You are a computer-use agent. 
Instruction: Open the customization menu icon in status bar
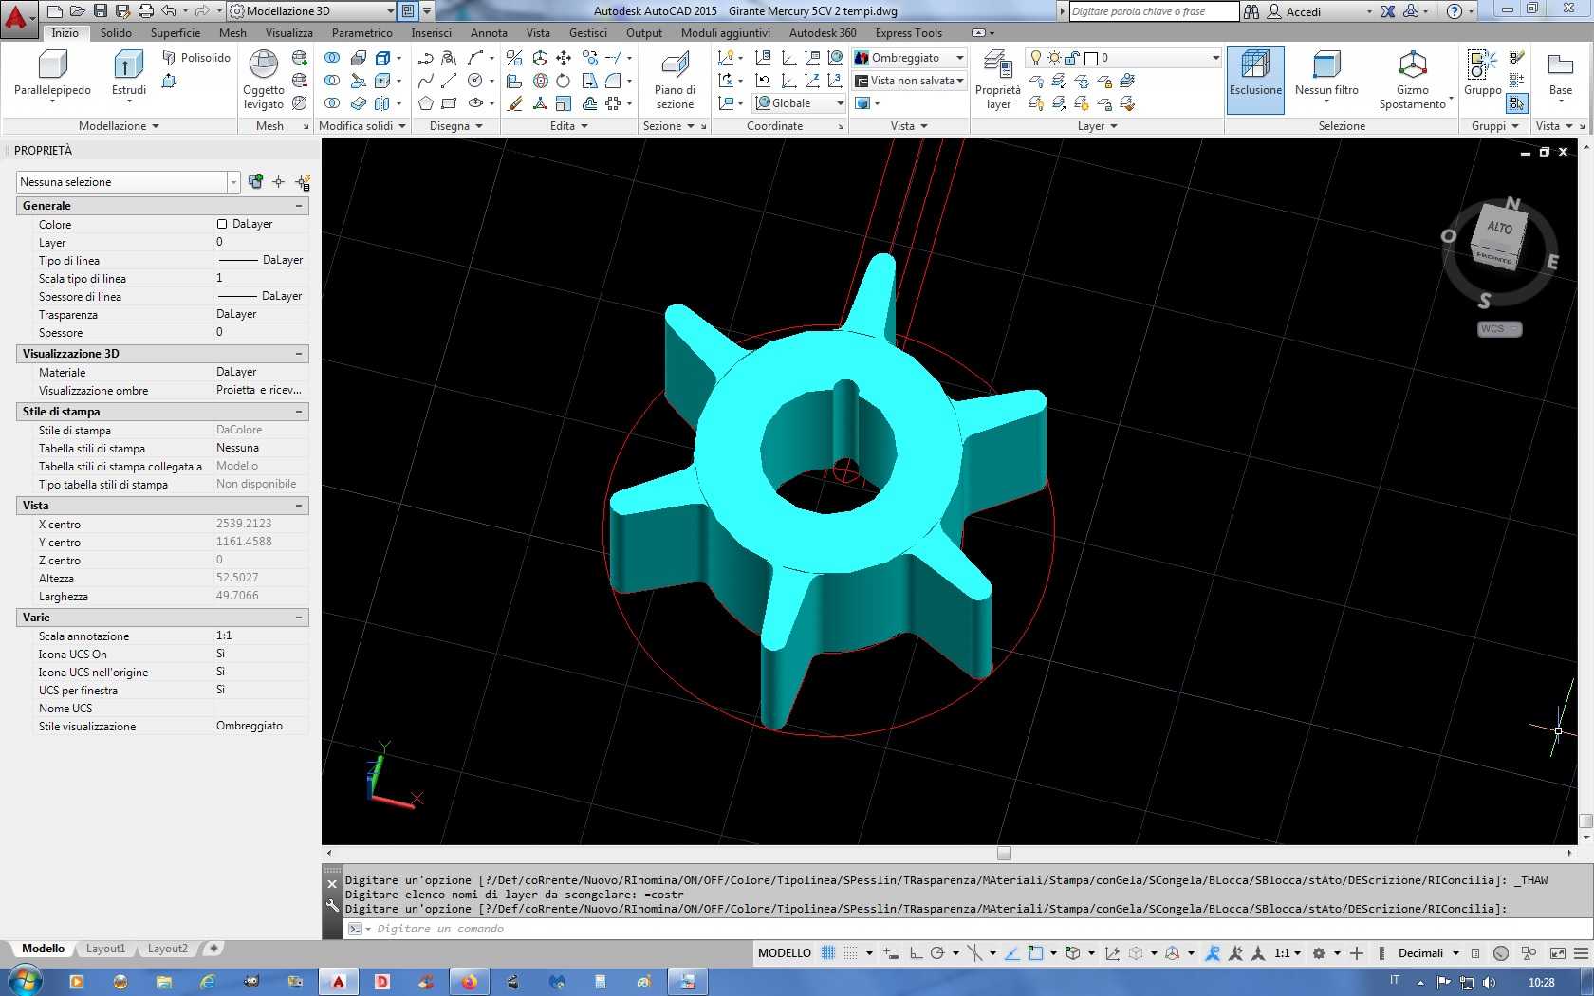coord(1582,953)
